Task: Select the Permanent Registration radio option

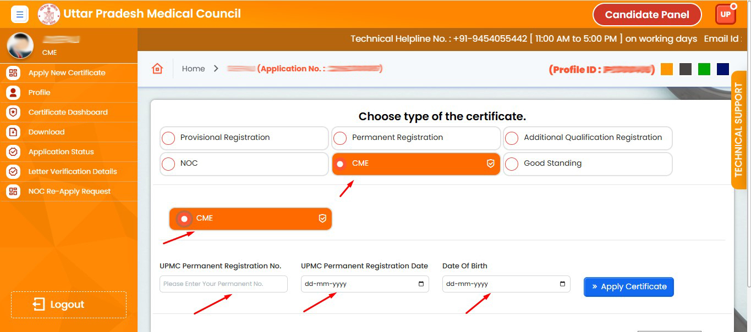Action: click(x=341, y=138)
